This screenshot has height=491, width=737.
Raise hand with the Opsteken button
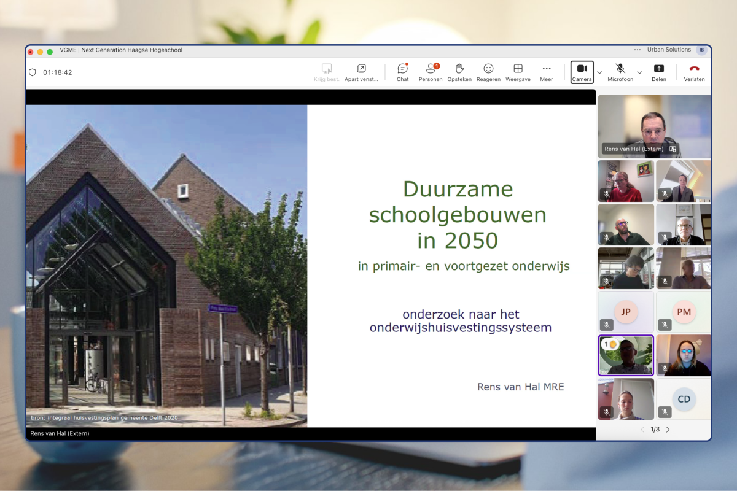[x=459, y=72]
